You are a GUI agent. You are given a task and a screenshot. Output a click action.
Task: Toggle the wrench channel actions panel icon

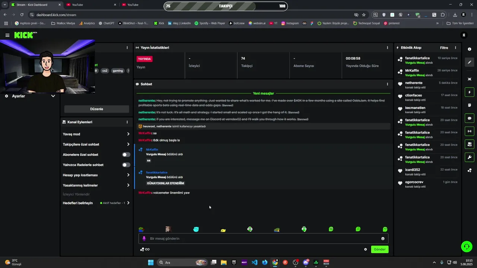click(x=469, y=157)
